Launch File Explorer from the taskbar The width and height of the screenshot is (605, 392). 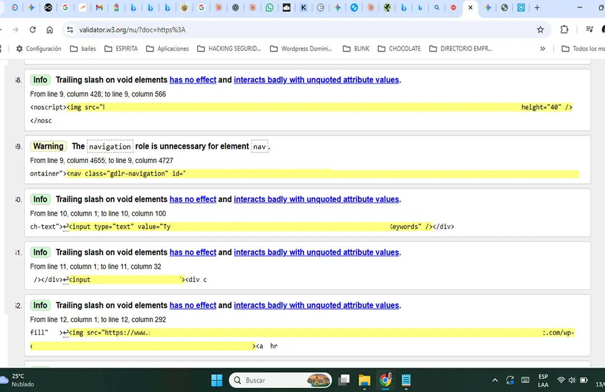[364, 380]
